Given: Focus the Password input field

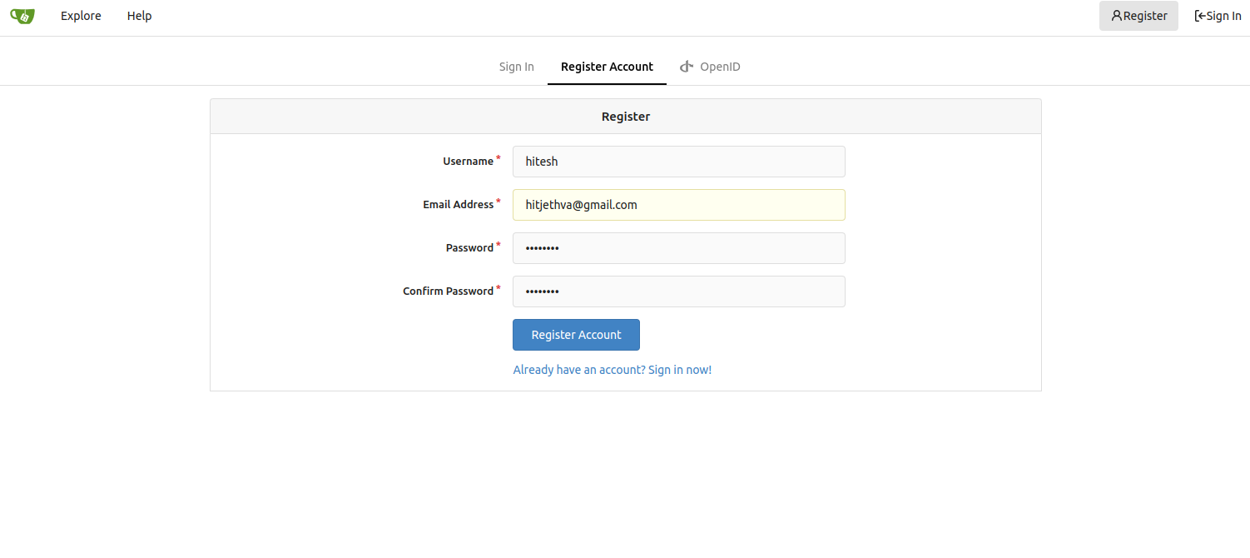Looking at the screenshot, I should (x=678, y=248).
